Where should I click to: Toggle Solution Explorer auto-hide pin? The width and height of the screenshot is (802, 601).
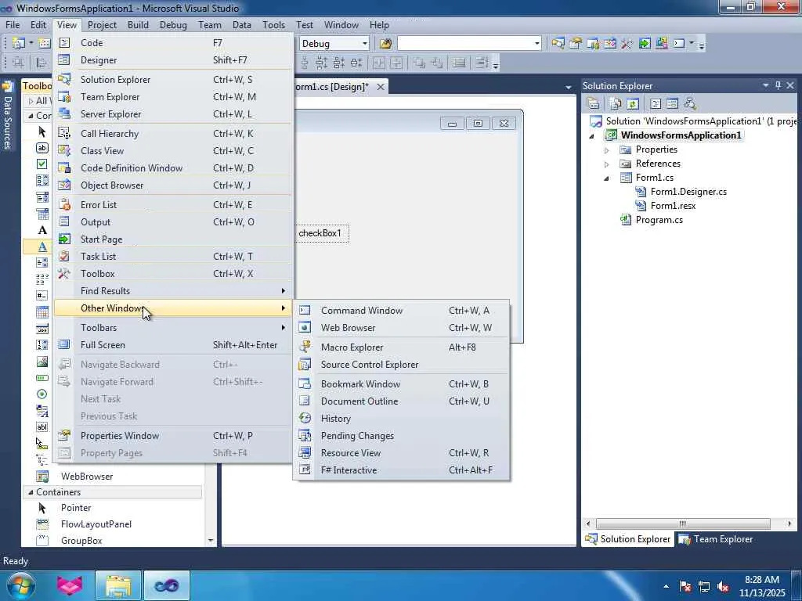[778, 85]
